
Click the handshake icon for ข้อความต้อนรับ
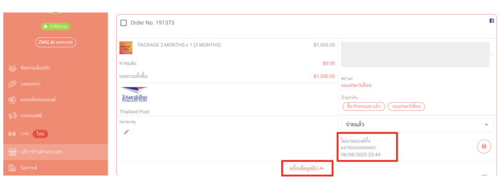coord(12,68)
